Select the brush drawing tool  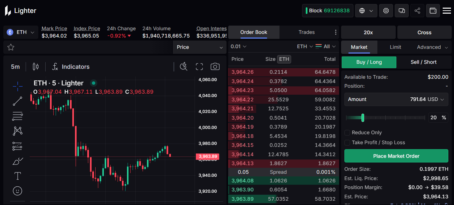(x=18, y=161)
